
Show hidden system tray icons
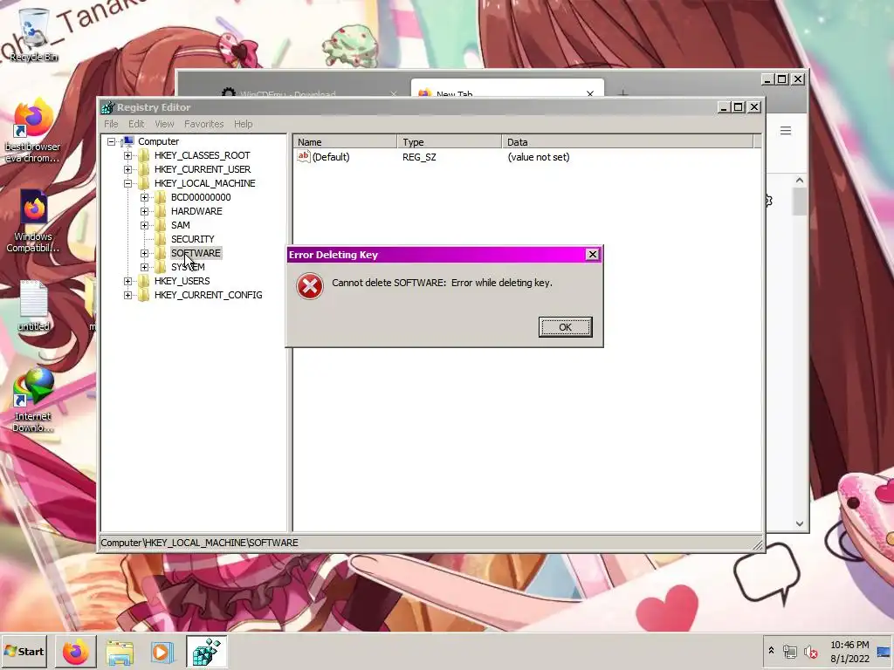(771, 650)
